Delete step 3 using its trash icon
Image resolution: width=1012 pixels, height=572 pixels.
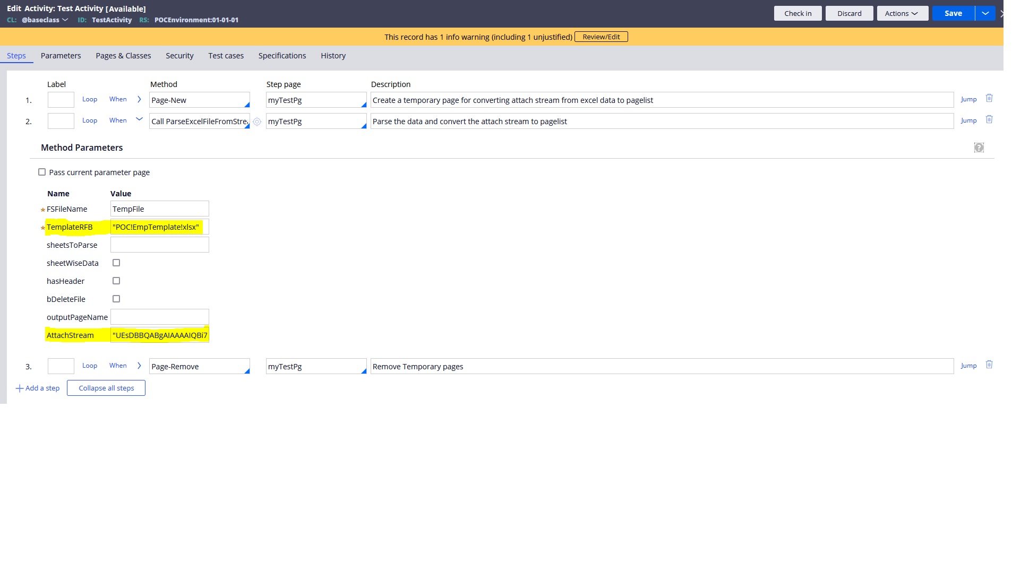[989, 365]
